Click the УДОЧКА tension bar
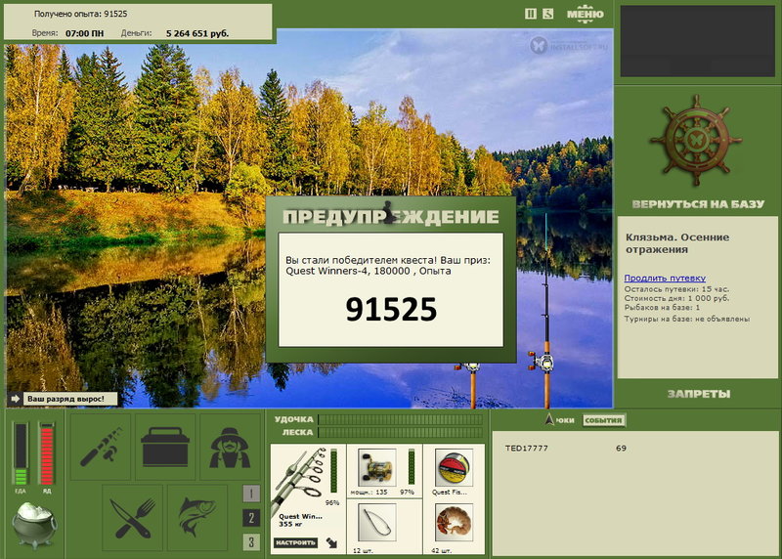782x559 pixels. (400, 419)
